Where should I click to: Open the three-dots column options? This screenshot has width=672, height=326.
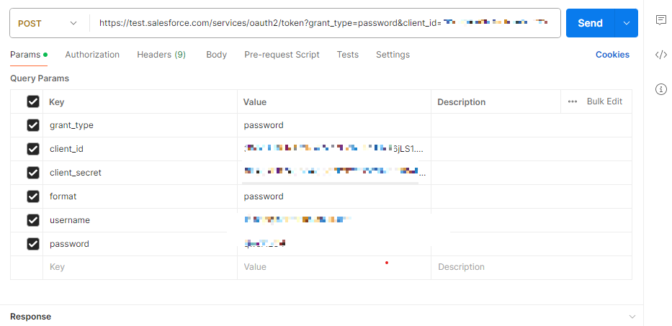(x=572, y=101)
